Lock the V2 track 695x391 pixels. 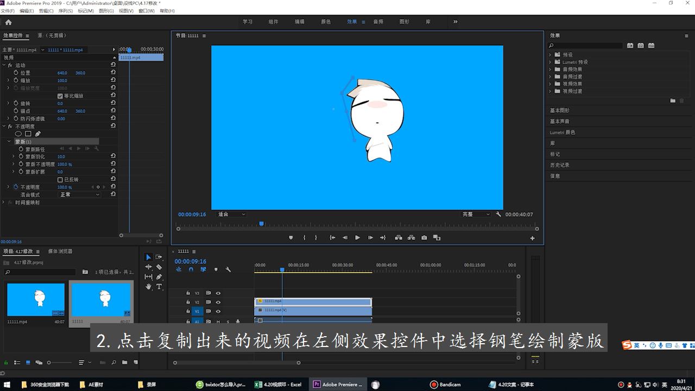(188, 302)
